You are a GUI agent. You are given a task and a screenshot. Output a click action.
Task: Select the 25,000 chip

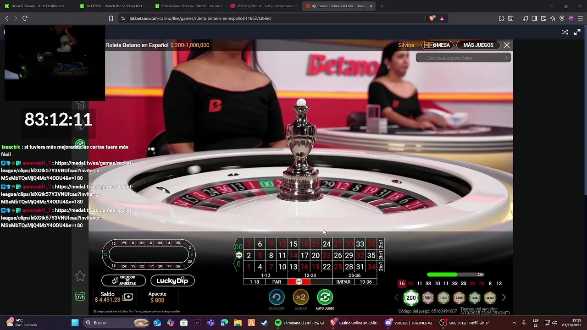[x=490, y=298]
